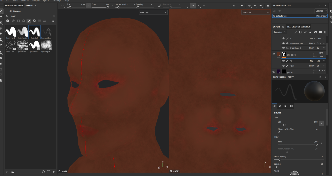Screen dimensions: 332x176
Task: Open skin colour layer blend mode dropdown
Action: pyautogui.click(x=322, y=53)
